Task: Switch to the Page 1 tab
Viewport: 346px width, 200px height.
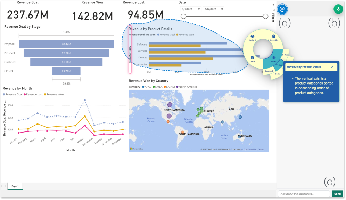Action: click(x=15, y=186)
